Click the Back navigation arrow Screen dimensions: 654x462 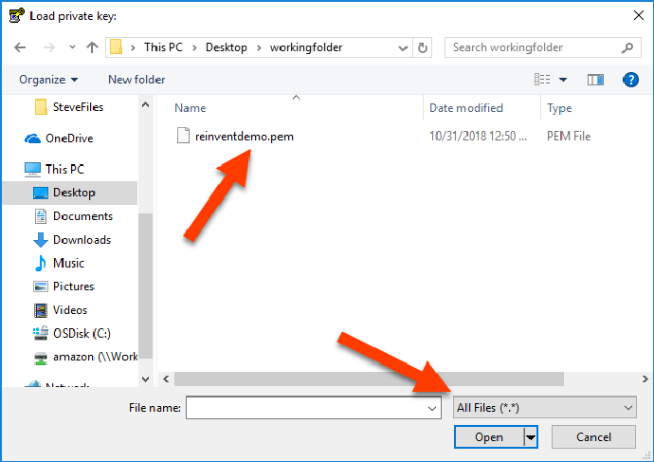(21, 47)
